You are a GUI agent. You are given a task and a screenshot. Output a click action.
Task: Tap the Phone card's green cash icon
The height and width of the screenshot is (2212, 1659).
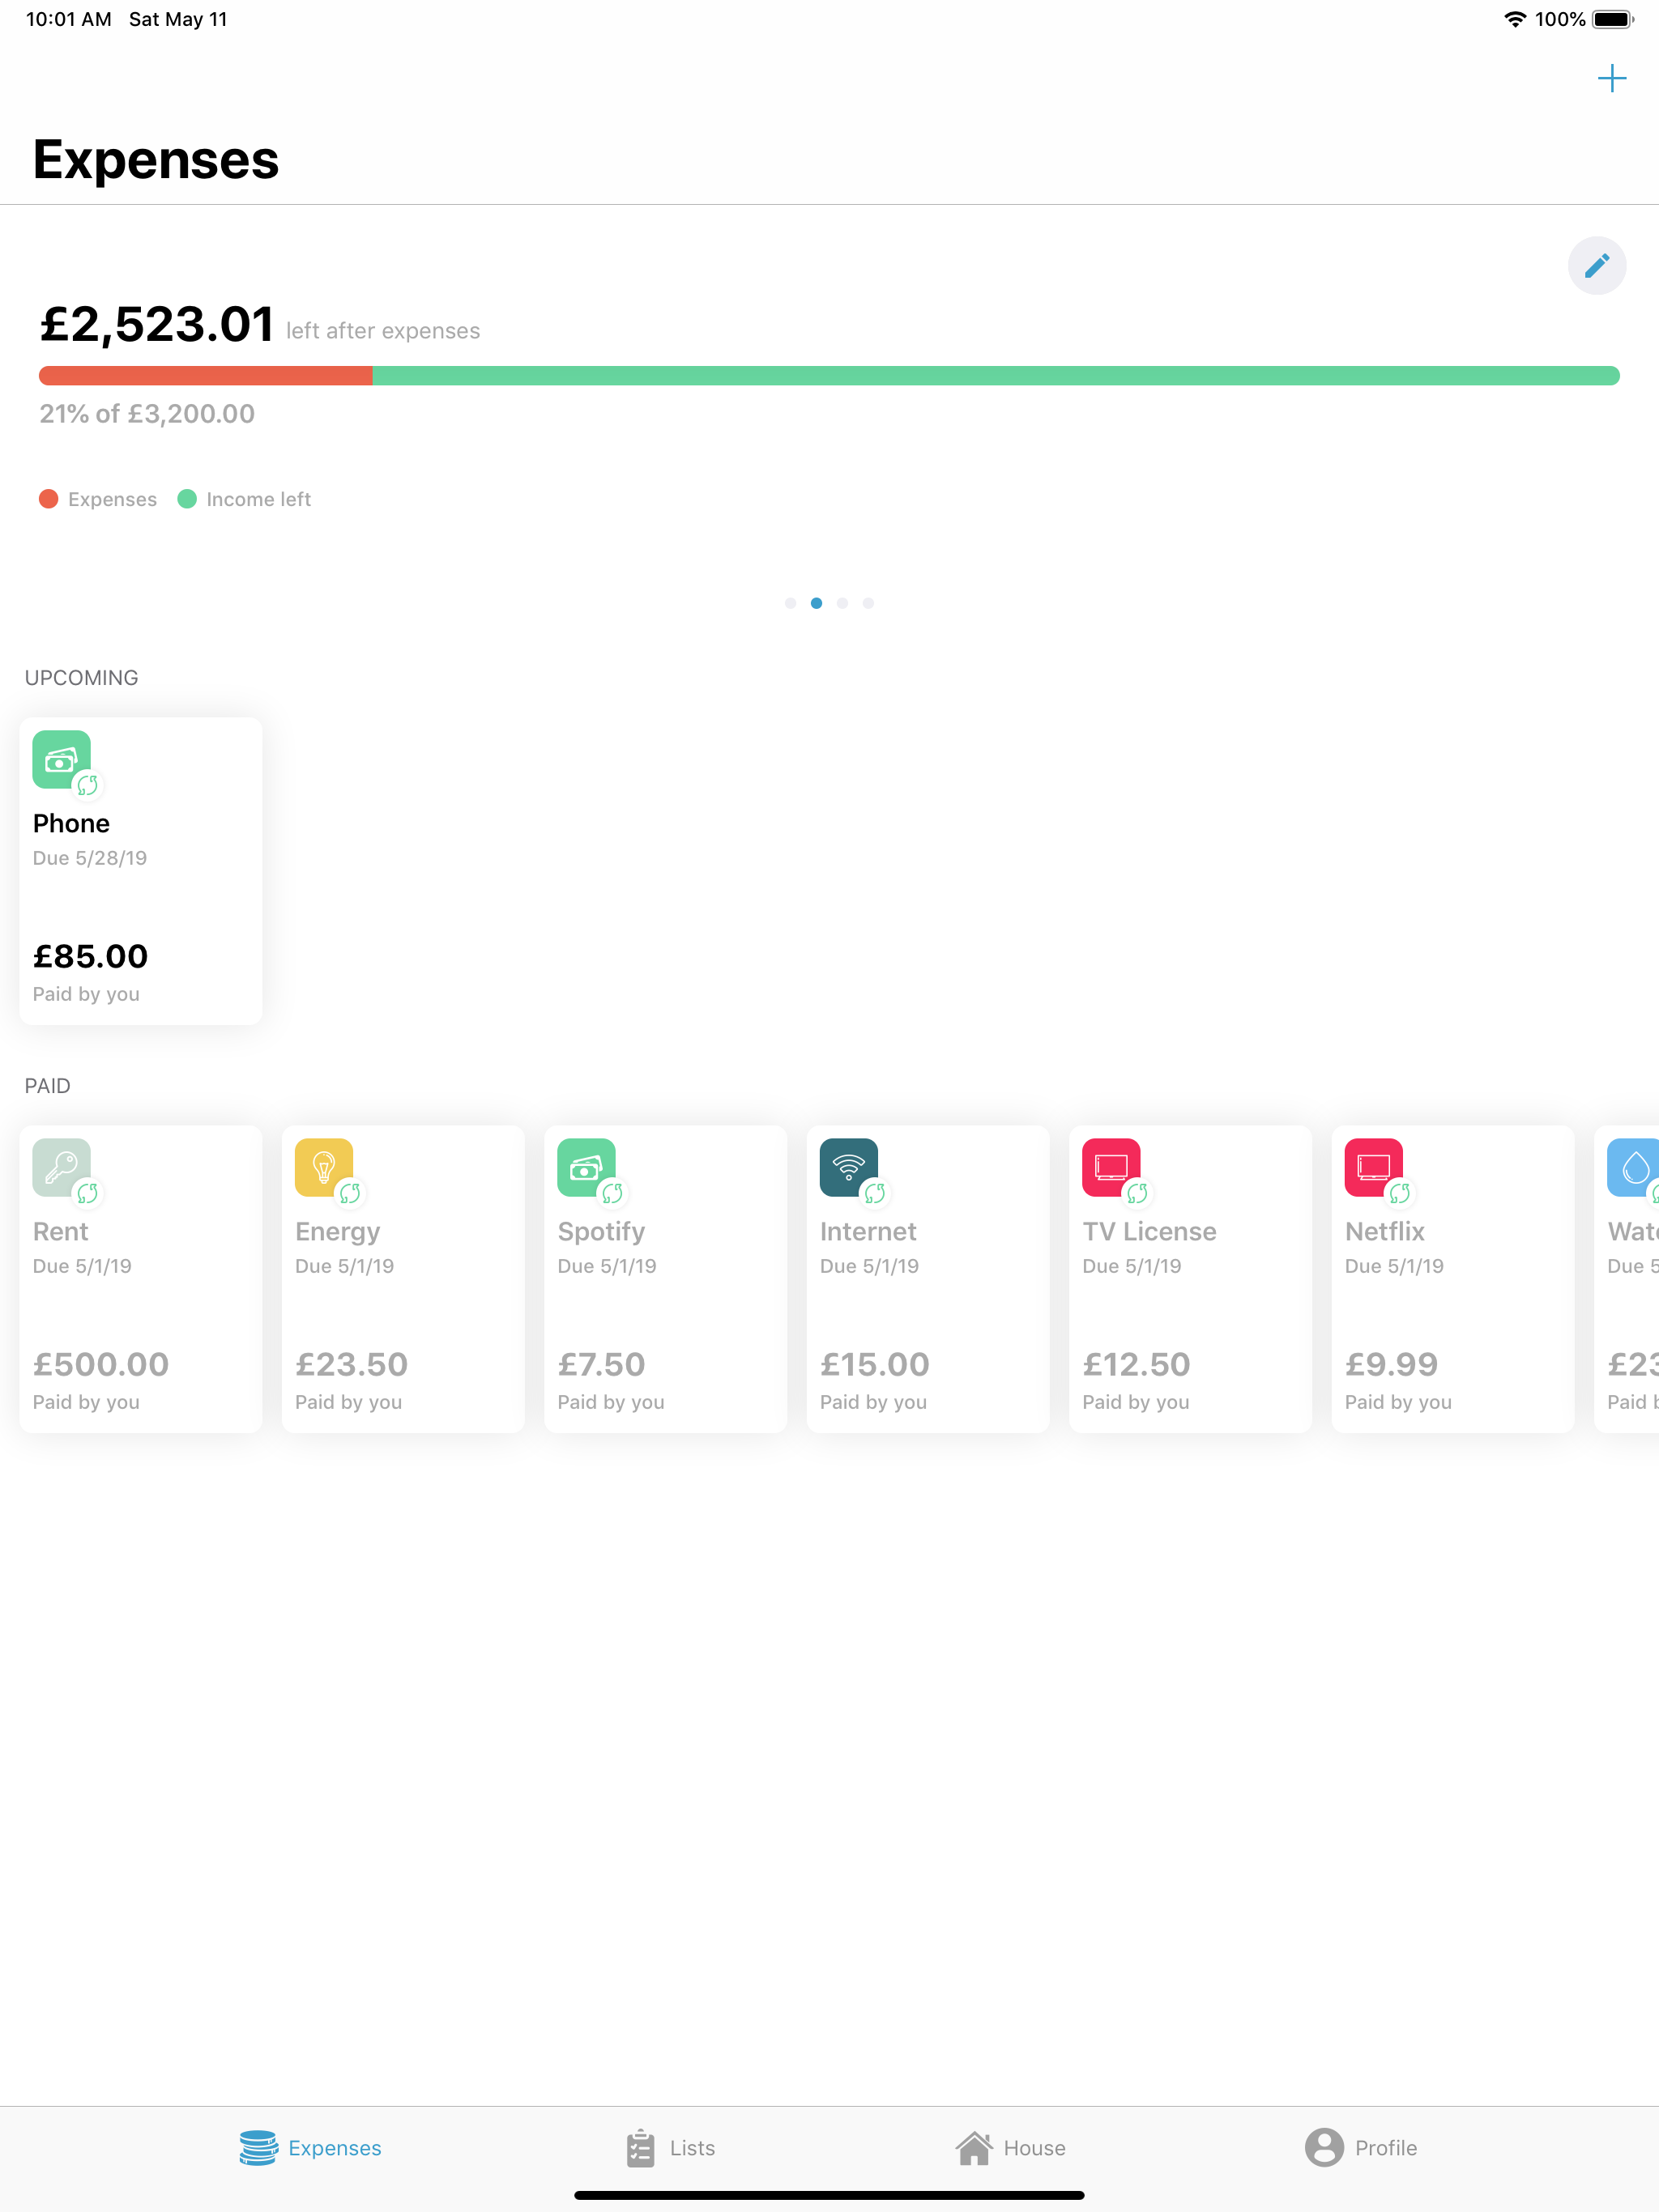coord(62,760)
